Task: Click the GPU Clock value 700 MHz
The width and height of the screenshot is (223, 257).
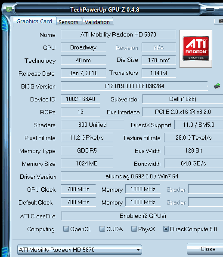Action: tap(78, 189)
